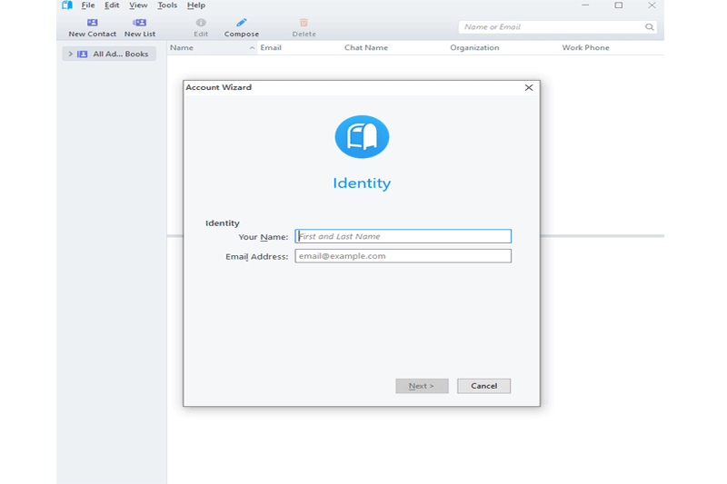This screenshot has height=484, width=727.
Task: Click the Delete trash icon
Action: point(304,23)
